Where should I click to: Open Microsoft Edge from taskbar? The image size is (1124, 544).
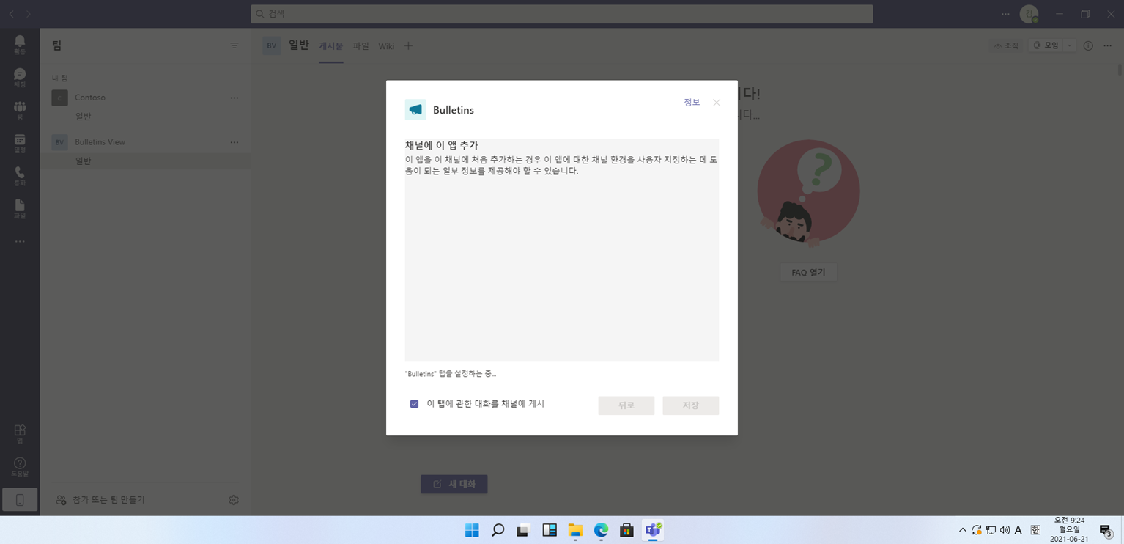pos(601,530)
